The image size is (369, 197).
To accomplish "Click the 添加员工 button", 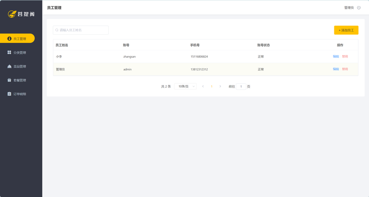I will click(346, 30).
